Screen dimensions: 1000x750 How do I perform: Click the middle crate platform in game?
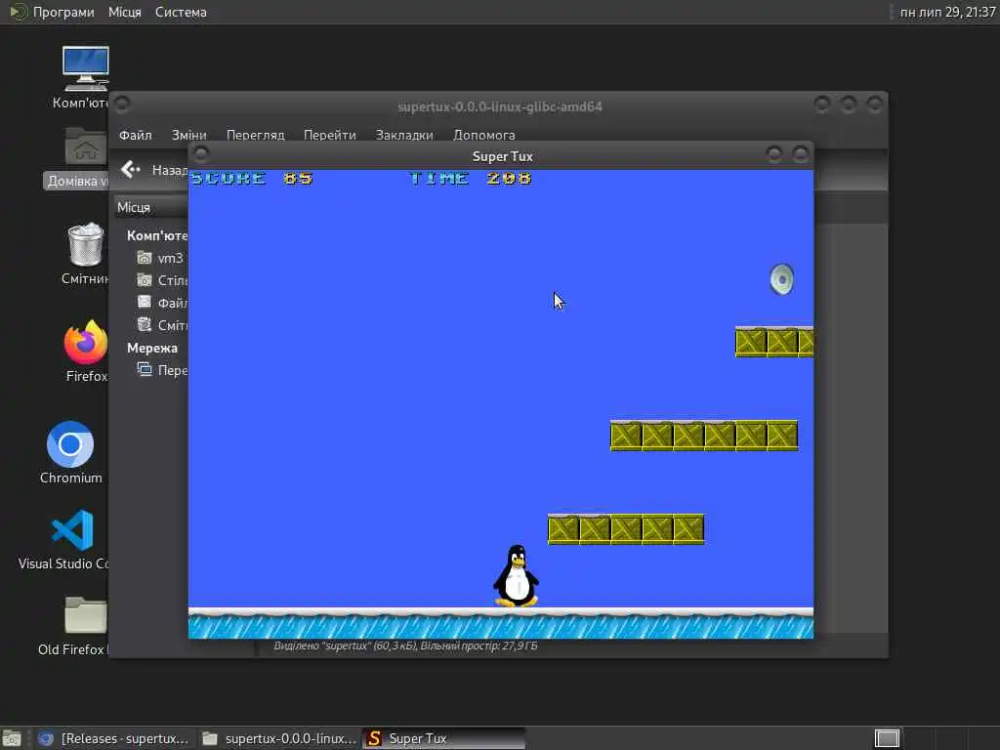point(704,435)
